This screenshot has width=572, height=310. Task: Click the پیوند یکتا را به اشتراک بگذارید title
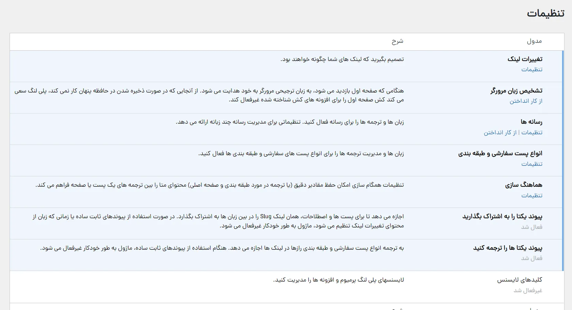point(502,216)
